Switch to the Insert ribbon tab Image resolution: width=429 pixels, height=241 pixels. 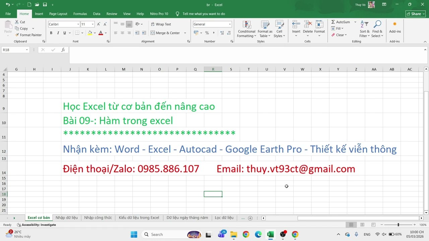[39, 14]
